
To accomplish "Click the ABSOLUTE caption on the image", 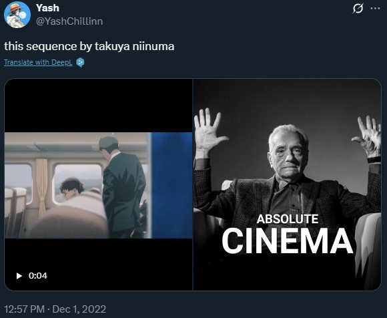I will point(288,219).
